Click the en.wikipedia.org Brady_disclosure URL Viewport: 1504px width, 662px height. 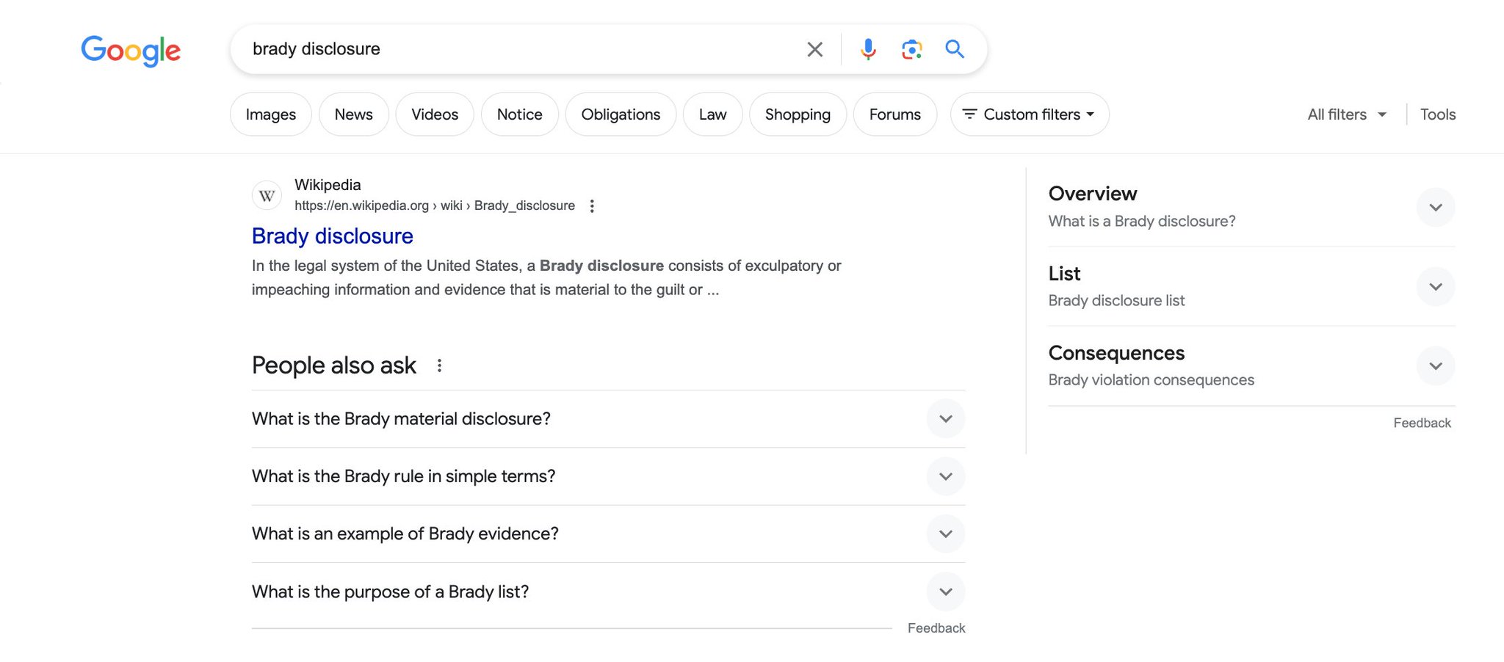point(435,206)
